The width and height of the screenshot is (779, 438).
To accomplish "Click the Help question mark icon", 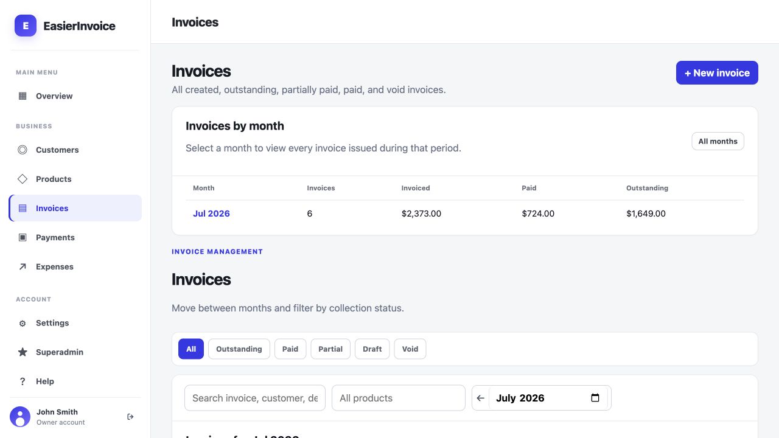I will pos(23,381).
